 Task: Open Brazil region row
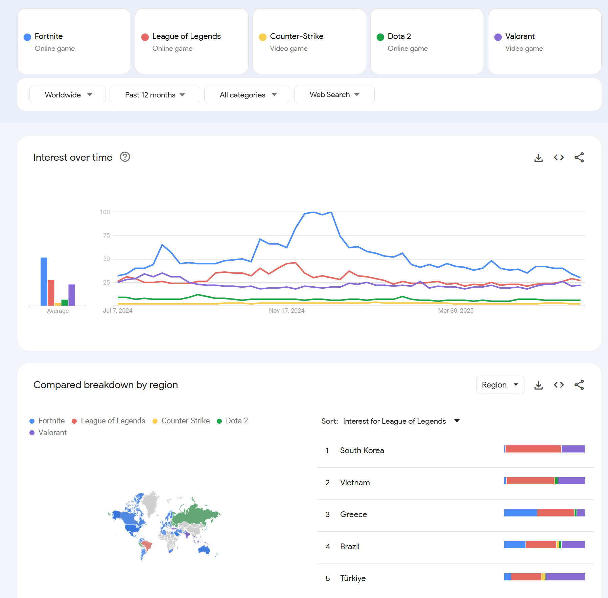[455, 547]
